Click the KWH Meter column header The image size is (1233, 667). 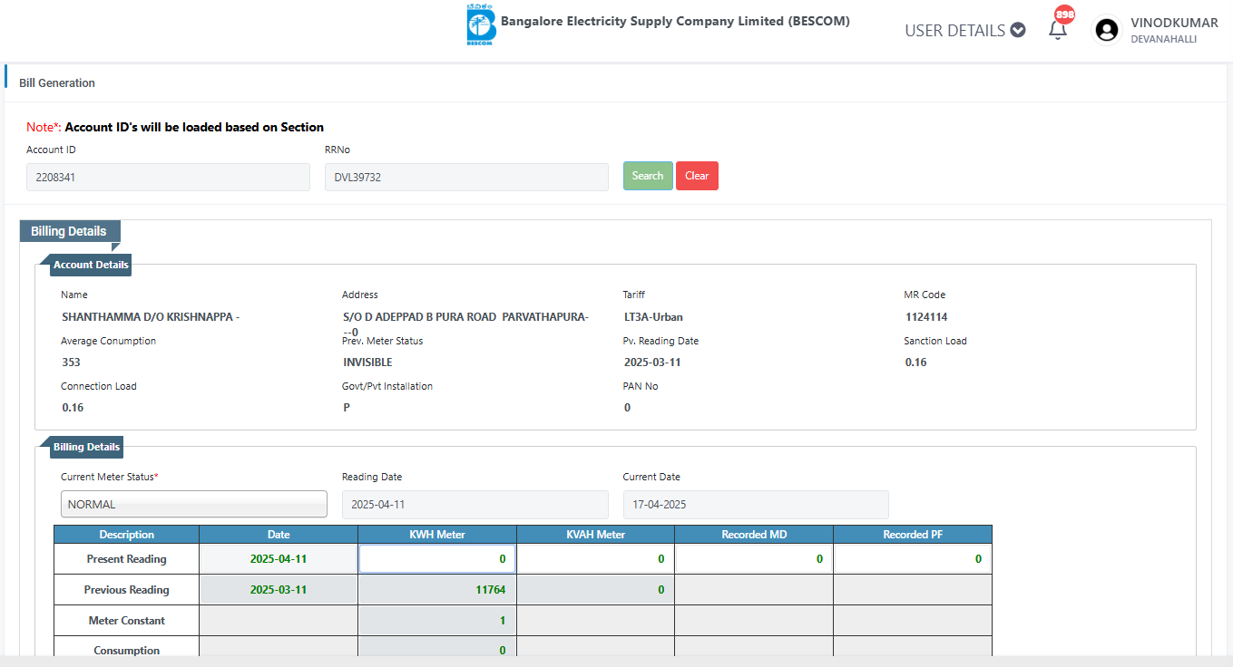[x=437, y=535]
